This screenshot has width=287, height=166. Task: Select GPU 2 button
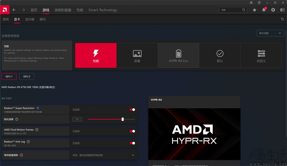pos(27,76)
